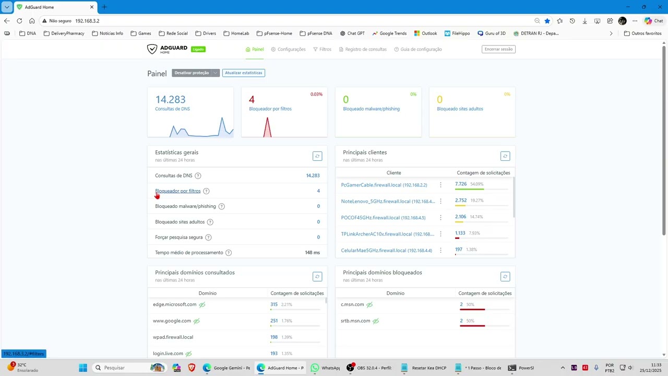Go to browser home page
Screen dimensions: 668x376
coord(32,21)
